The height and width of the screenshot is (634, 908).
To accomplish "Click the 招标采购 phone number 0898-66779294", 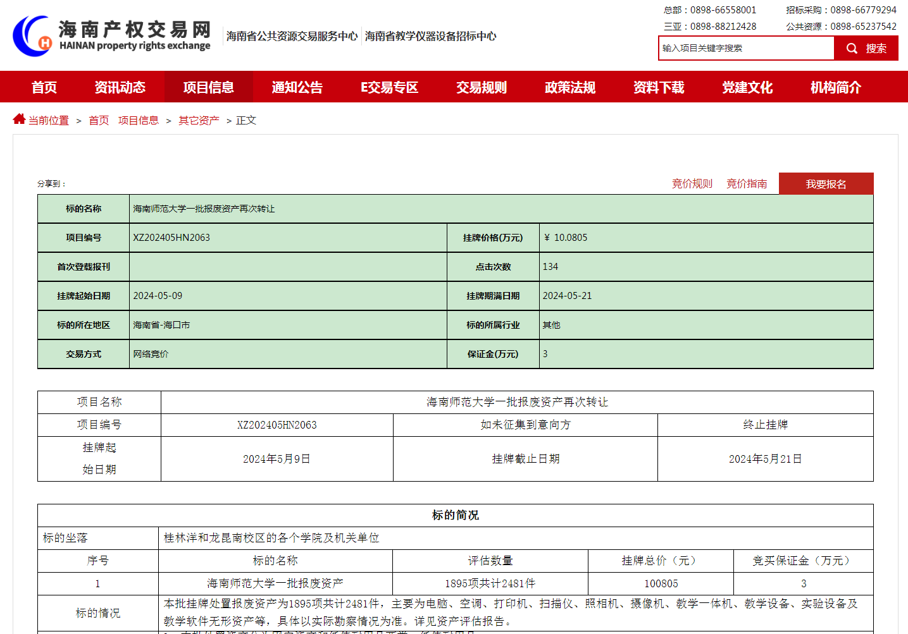I will coord(864,10).
